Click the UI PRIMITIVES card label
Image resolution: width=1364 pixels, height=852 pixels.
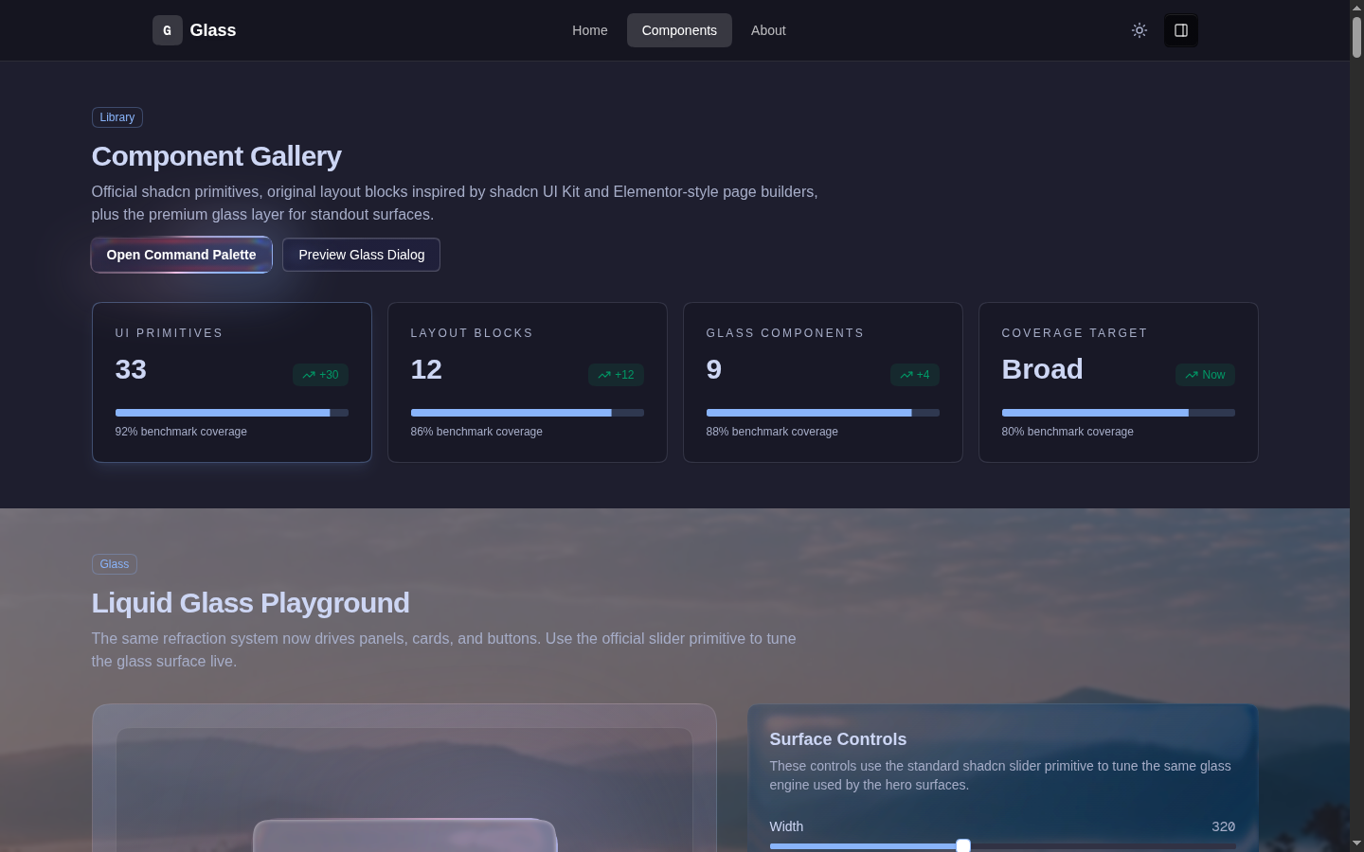click(170, 333)
